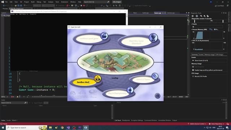Click the right marker on the diagnostics timeline
The width and height of the screenshot is (231, 130).
(x=223, y=21)
